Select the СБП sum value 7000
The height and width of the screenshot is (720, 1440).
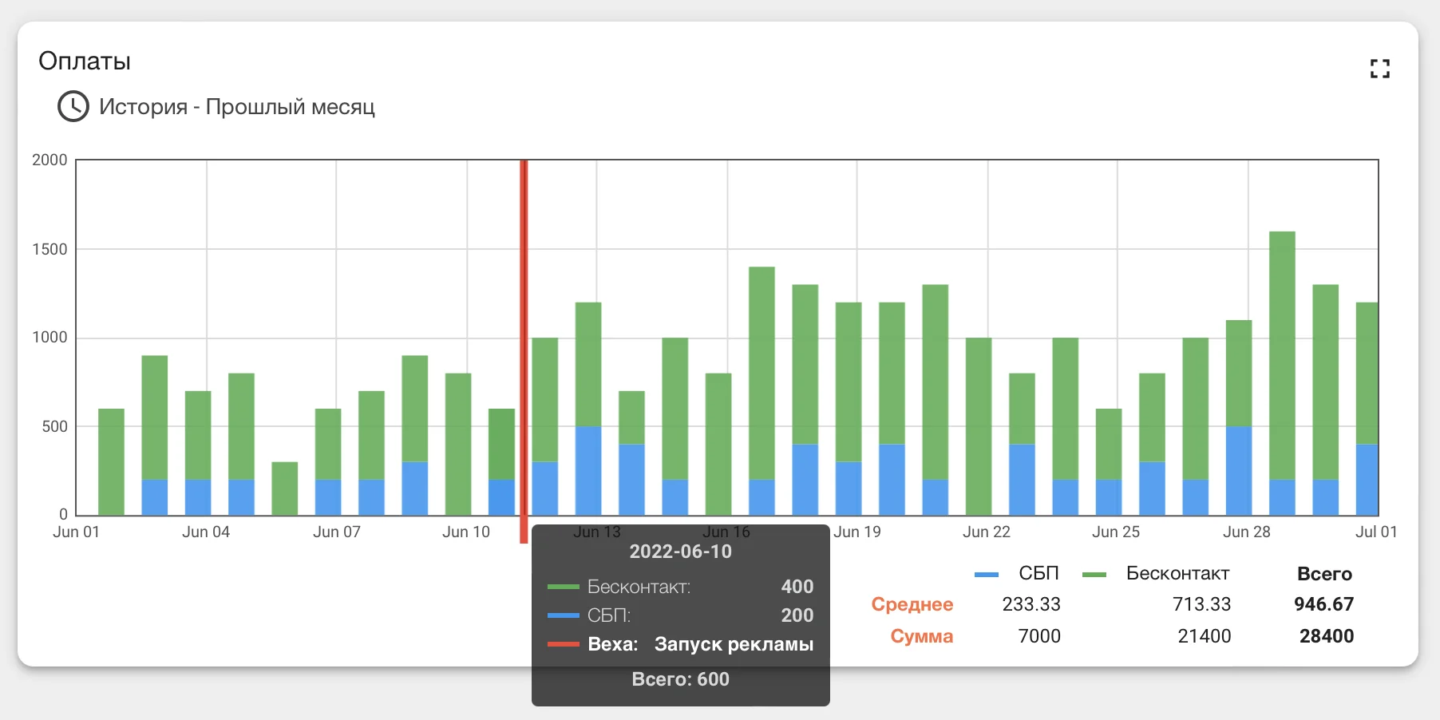pyautogui.click(x=1039, y=636)
